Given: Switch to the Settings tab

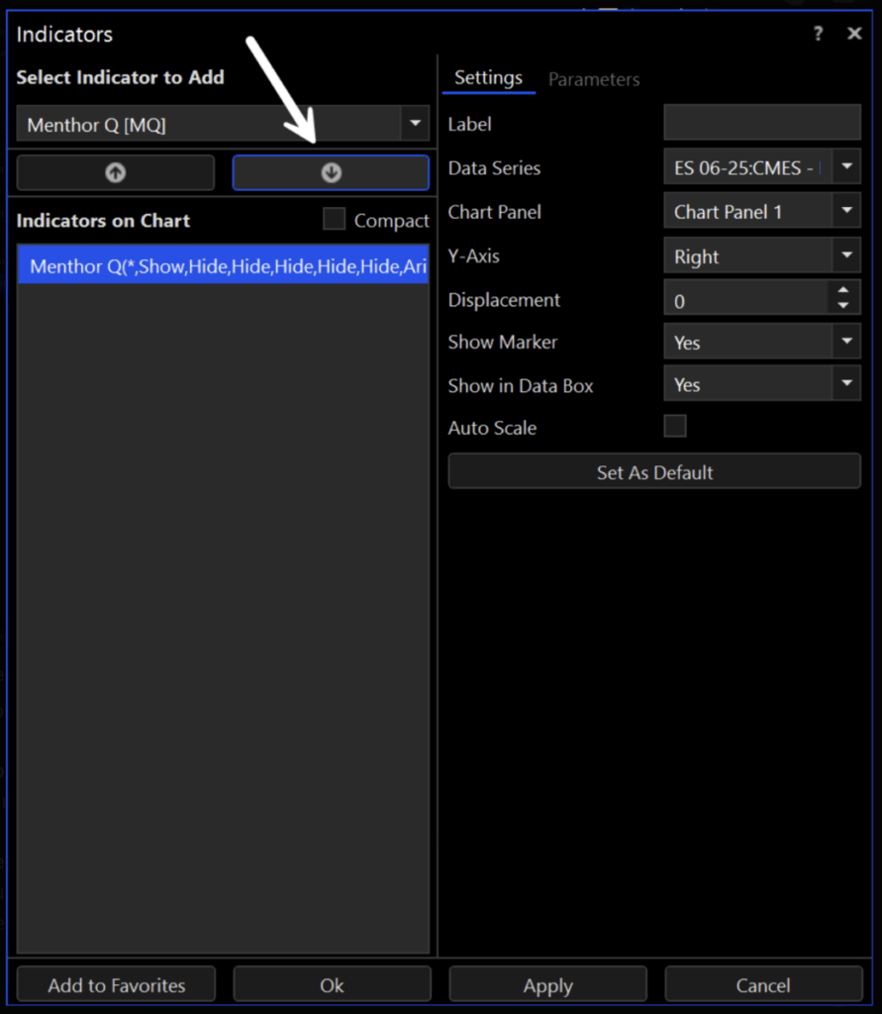Looking at the screenshot, I should coord(488,77).
